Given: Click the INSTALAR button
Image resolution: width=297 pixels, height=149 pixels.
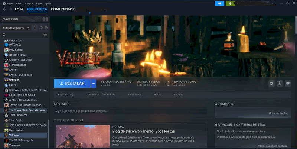Looking at the screenshot, I should (x=72, y=83).
